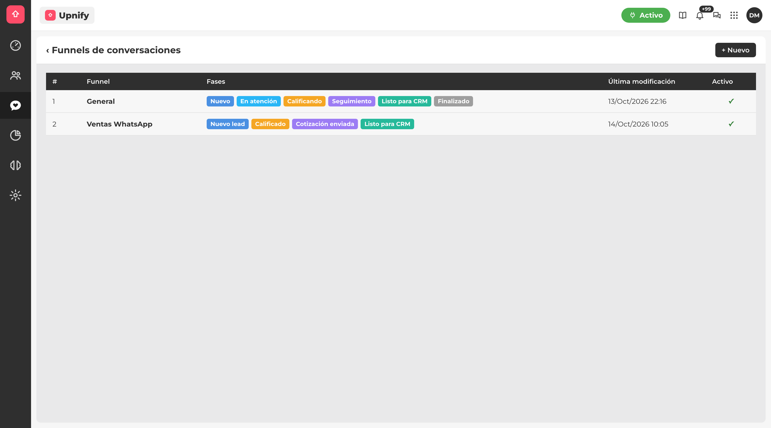The image size is (771, 428).
Task: Click the Última modificación column header
Action: coord(641,81)
